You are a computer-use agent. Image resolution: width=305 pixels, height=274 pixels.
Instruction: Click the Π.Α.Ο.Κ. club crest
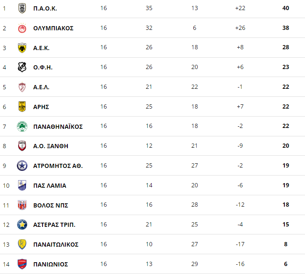click(x=22, y=8)
